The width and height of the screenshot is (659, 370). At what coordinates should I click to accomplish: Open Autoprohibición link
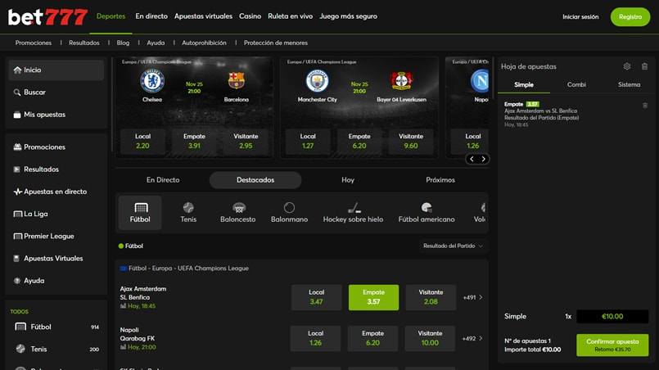204,43
